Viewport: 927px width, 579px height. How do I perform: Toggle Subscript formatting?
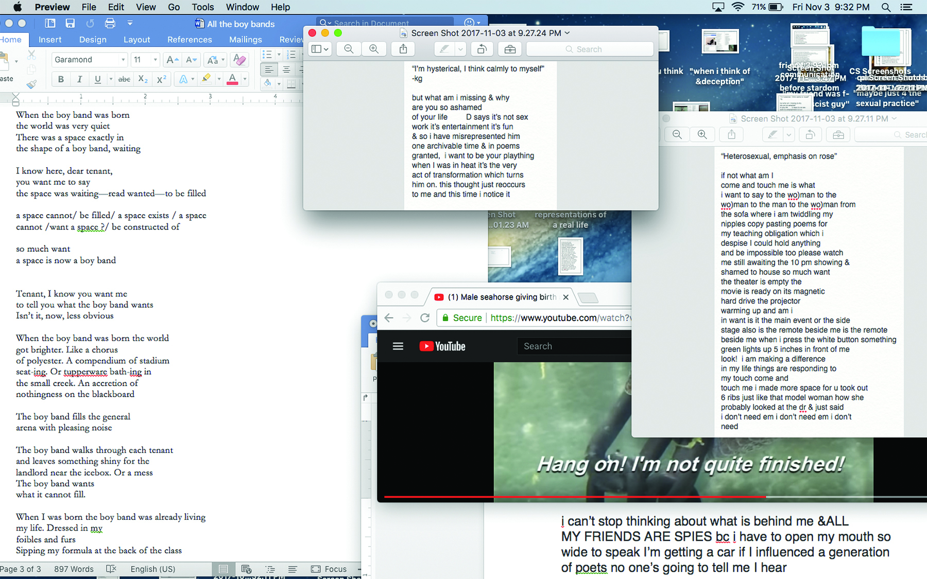coord(143,79)
